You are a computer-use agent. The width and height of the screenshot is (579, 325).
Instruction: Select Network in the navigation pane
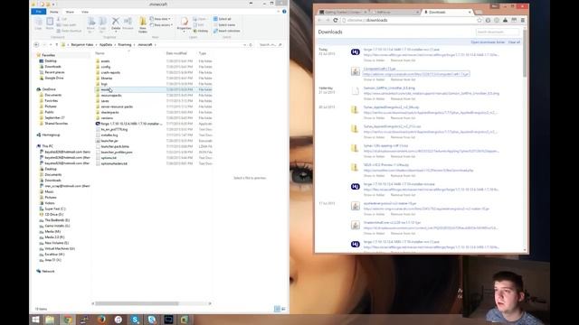(x=48, y=271)
